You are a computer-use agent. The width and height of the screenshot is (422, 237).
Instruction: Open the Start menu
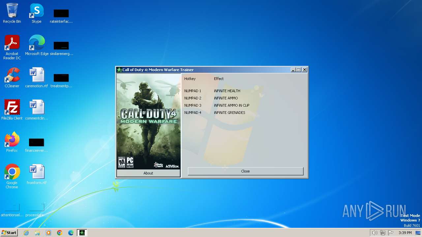tap(9, 233)
